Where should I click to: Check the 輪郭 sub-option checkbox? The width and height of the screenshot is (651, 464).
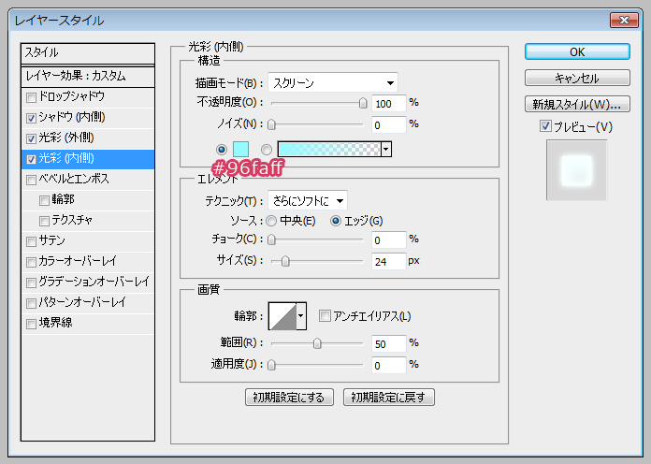pyautogui.click(x=44, y=200)
